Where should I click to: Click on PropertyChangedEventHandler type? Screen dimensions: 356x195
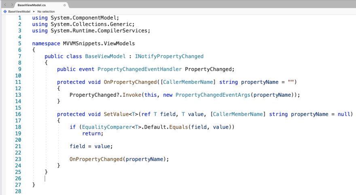tap(140, 69)
